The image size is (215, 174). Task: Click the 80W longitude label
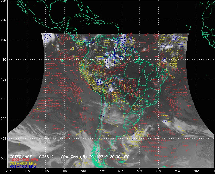tap(83, 171)
